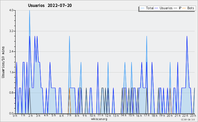Click the '10 h' x-axis label

point(92,115)
